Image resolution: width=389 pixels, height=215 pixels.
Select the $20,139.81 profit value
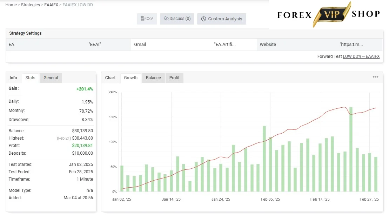83,146
